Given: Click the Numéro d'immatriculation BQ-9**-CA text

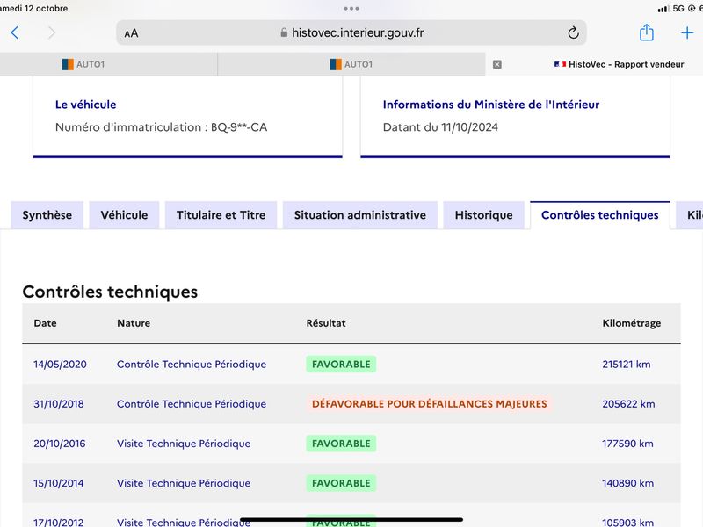Looking at the screenshot, I should [162, 127].
